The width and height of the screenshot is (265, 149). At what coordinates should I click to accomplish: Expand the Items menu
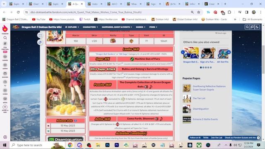pos(153,27)
